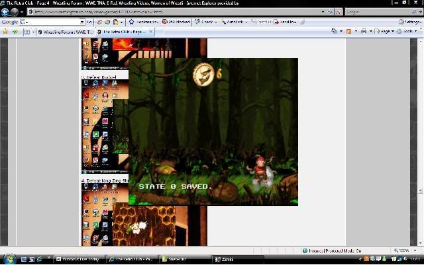Click the magnifier search icon in search box

[x=414, y=12]
